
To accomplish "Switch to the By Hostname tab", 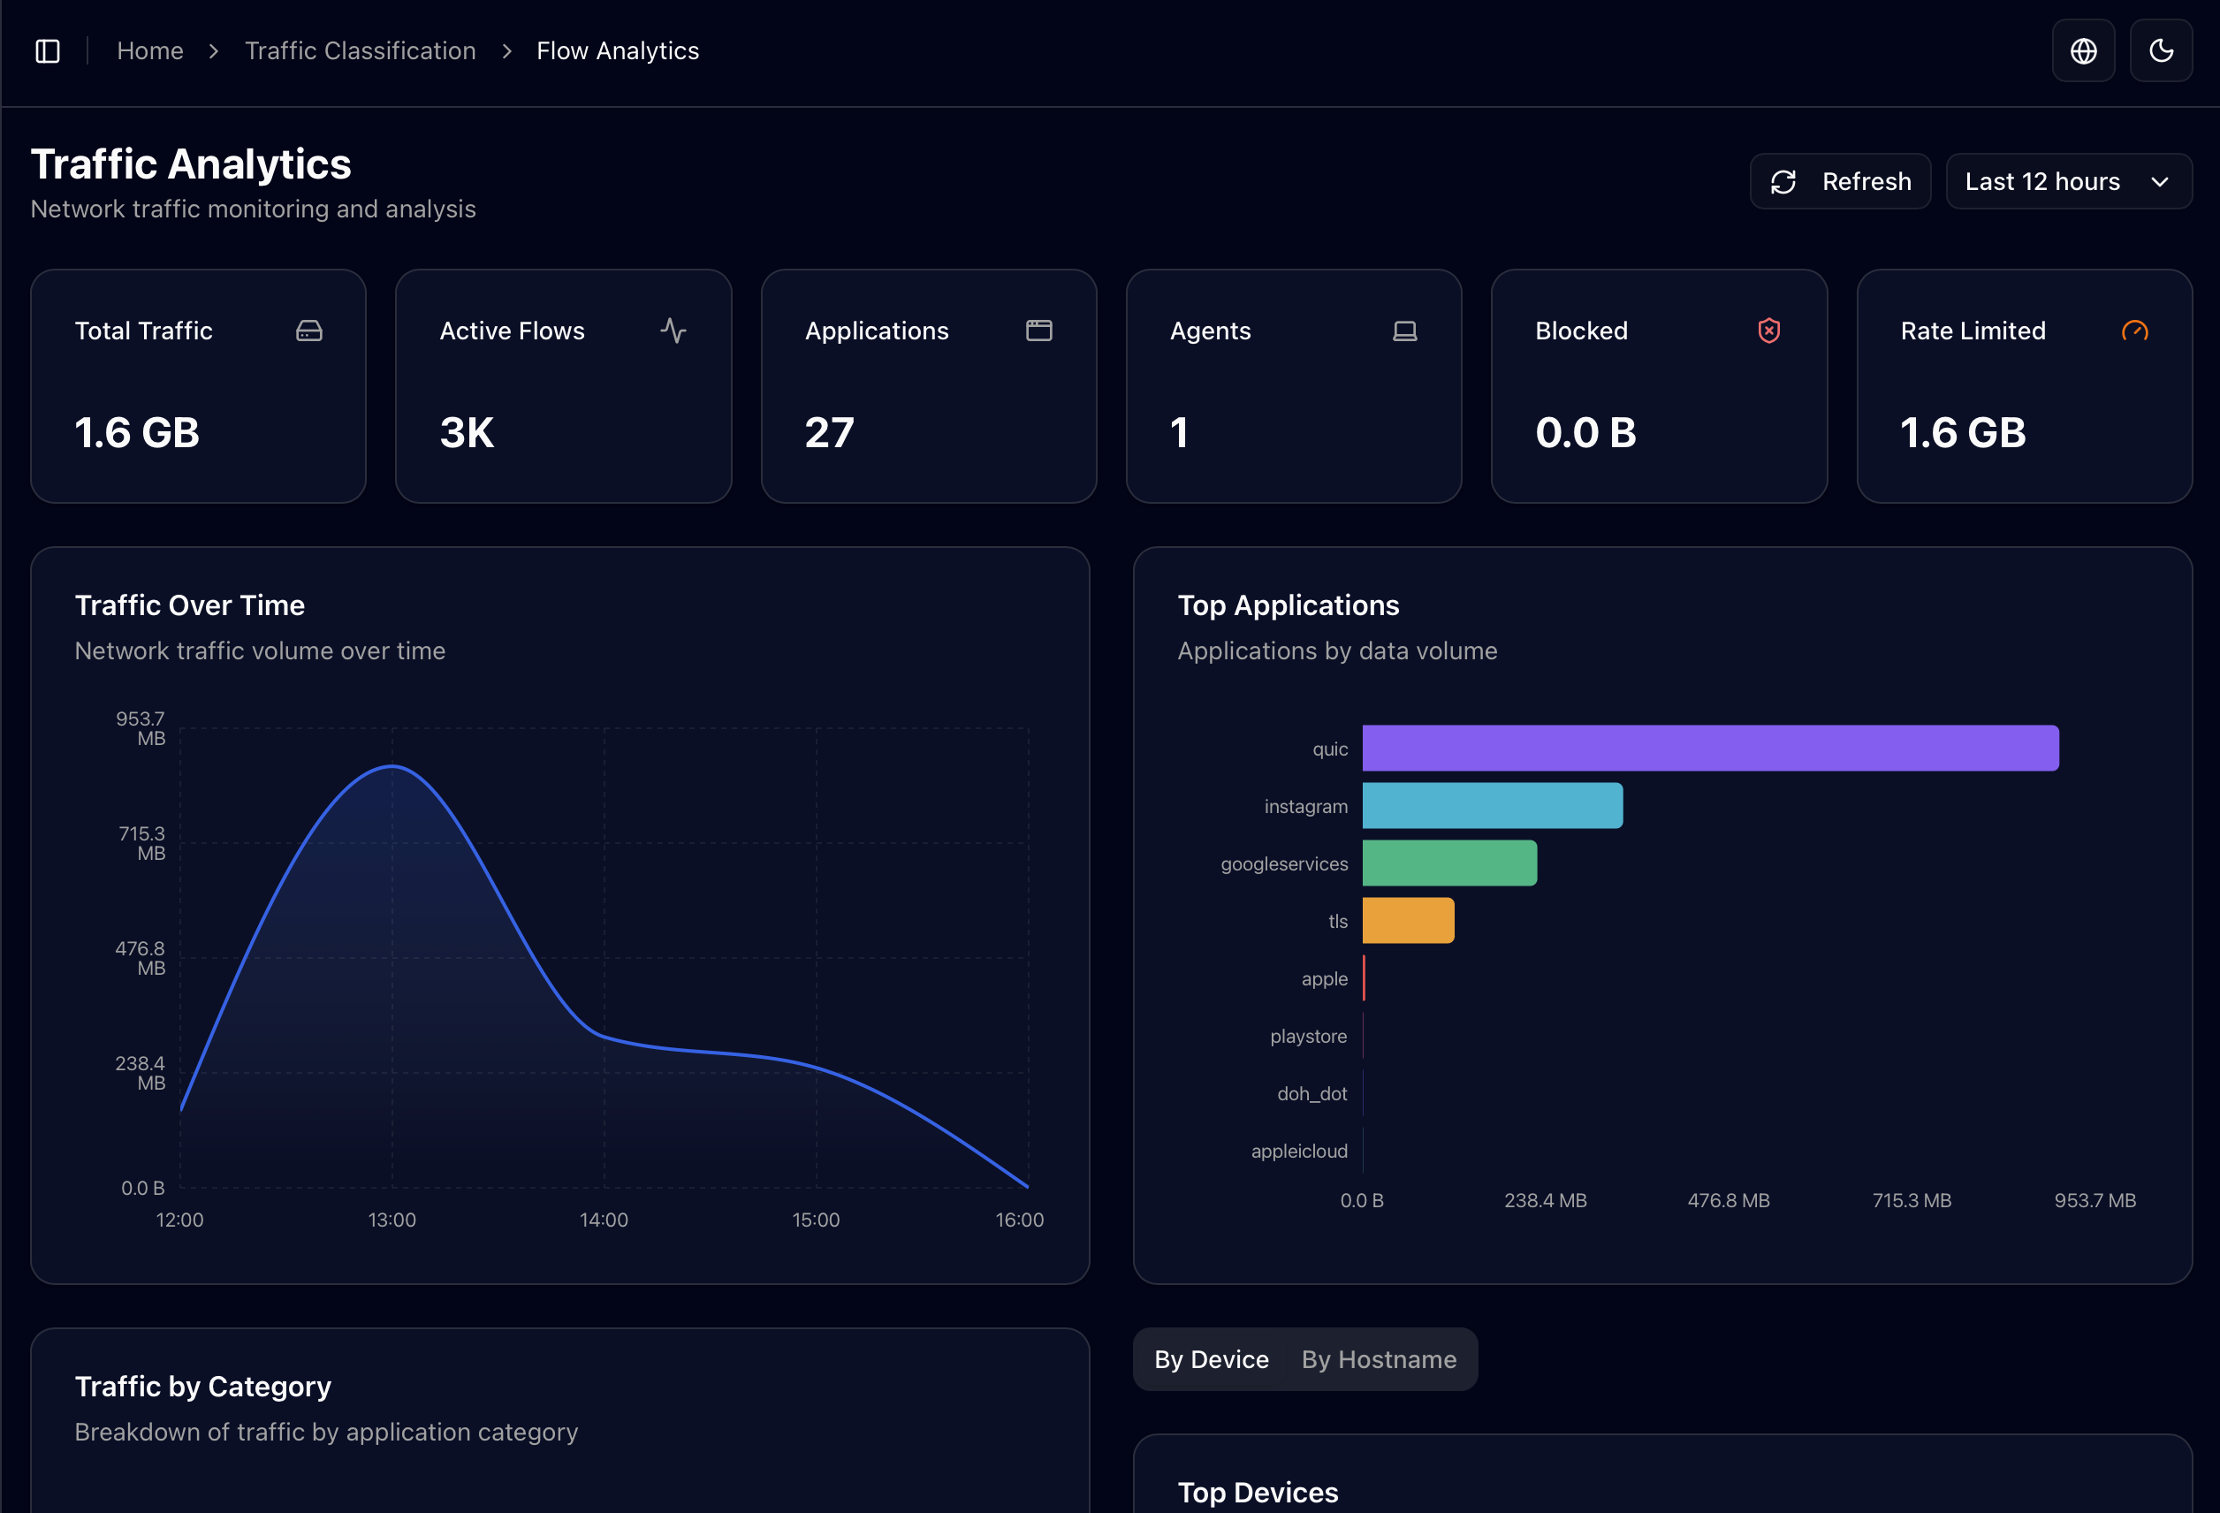I will click(x=1379, y=1359).
